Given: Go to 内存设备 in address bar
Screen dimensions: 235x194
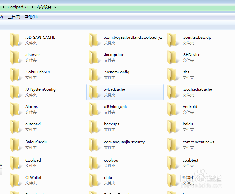Looking at the screenshot, I should (44, 7).
